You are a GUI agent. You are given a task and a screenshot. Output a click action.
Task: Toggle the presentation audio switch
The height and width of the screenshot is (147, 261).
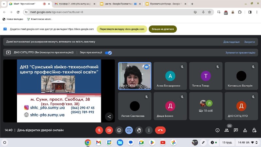109,53
